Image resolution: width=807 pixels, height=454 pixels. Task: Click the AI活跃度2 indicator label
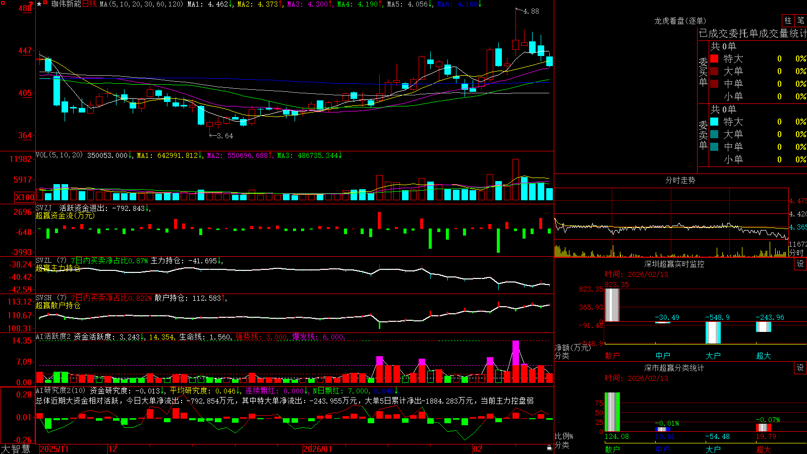53,336
